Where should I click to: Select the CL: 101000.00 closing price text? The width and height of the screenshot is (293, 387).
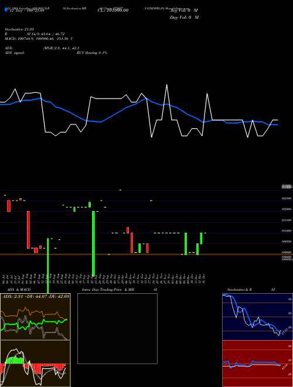[113, 10]
